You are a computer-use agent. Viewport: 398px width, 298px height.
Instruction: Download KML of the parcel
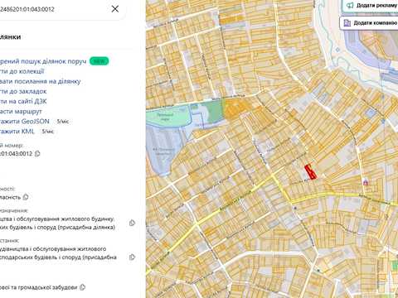click(17, 132)
